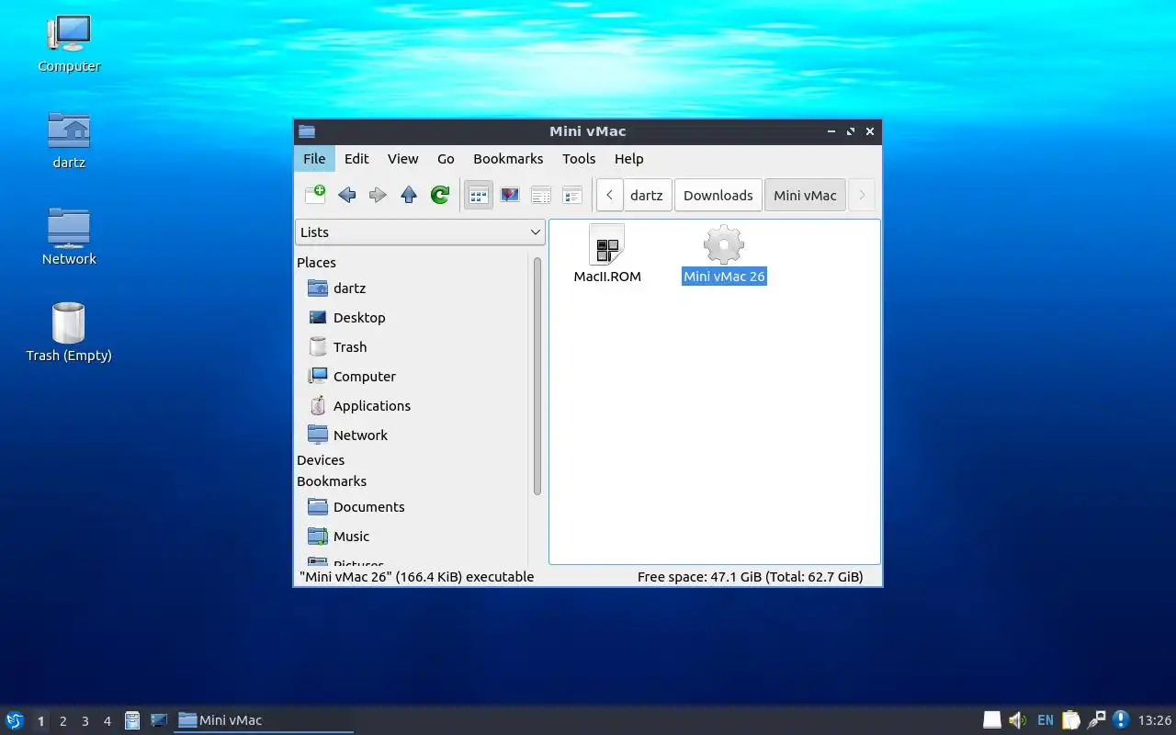Viewport: 1176px width, 735px height.
Task: Switch to thumbnail view mode
Action: click(x=510, y=195)
